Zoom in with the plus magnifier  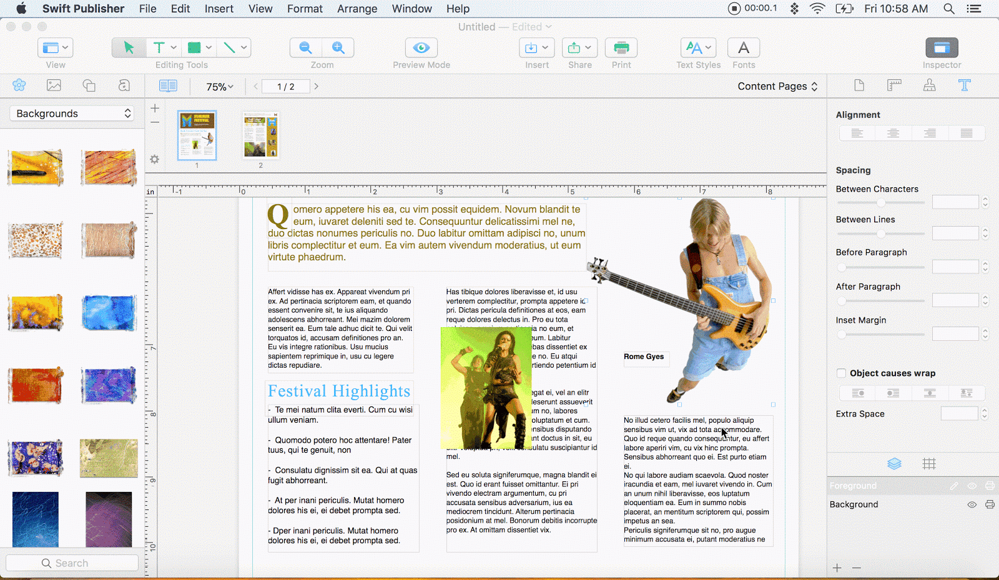tap(338, 47)
